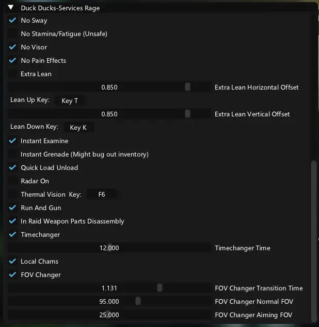The width and height of the screenshot is (319, 327).
Task: Disable the No Sway checkbox
Action: coord(13,21)
